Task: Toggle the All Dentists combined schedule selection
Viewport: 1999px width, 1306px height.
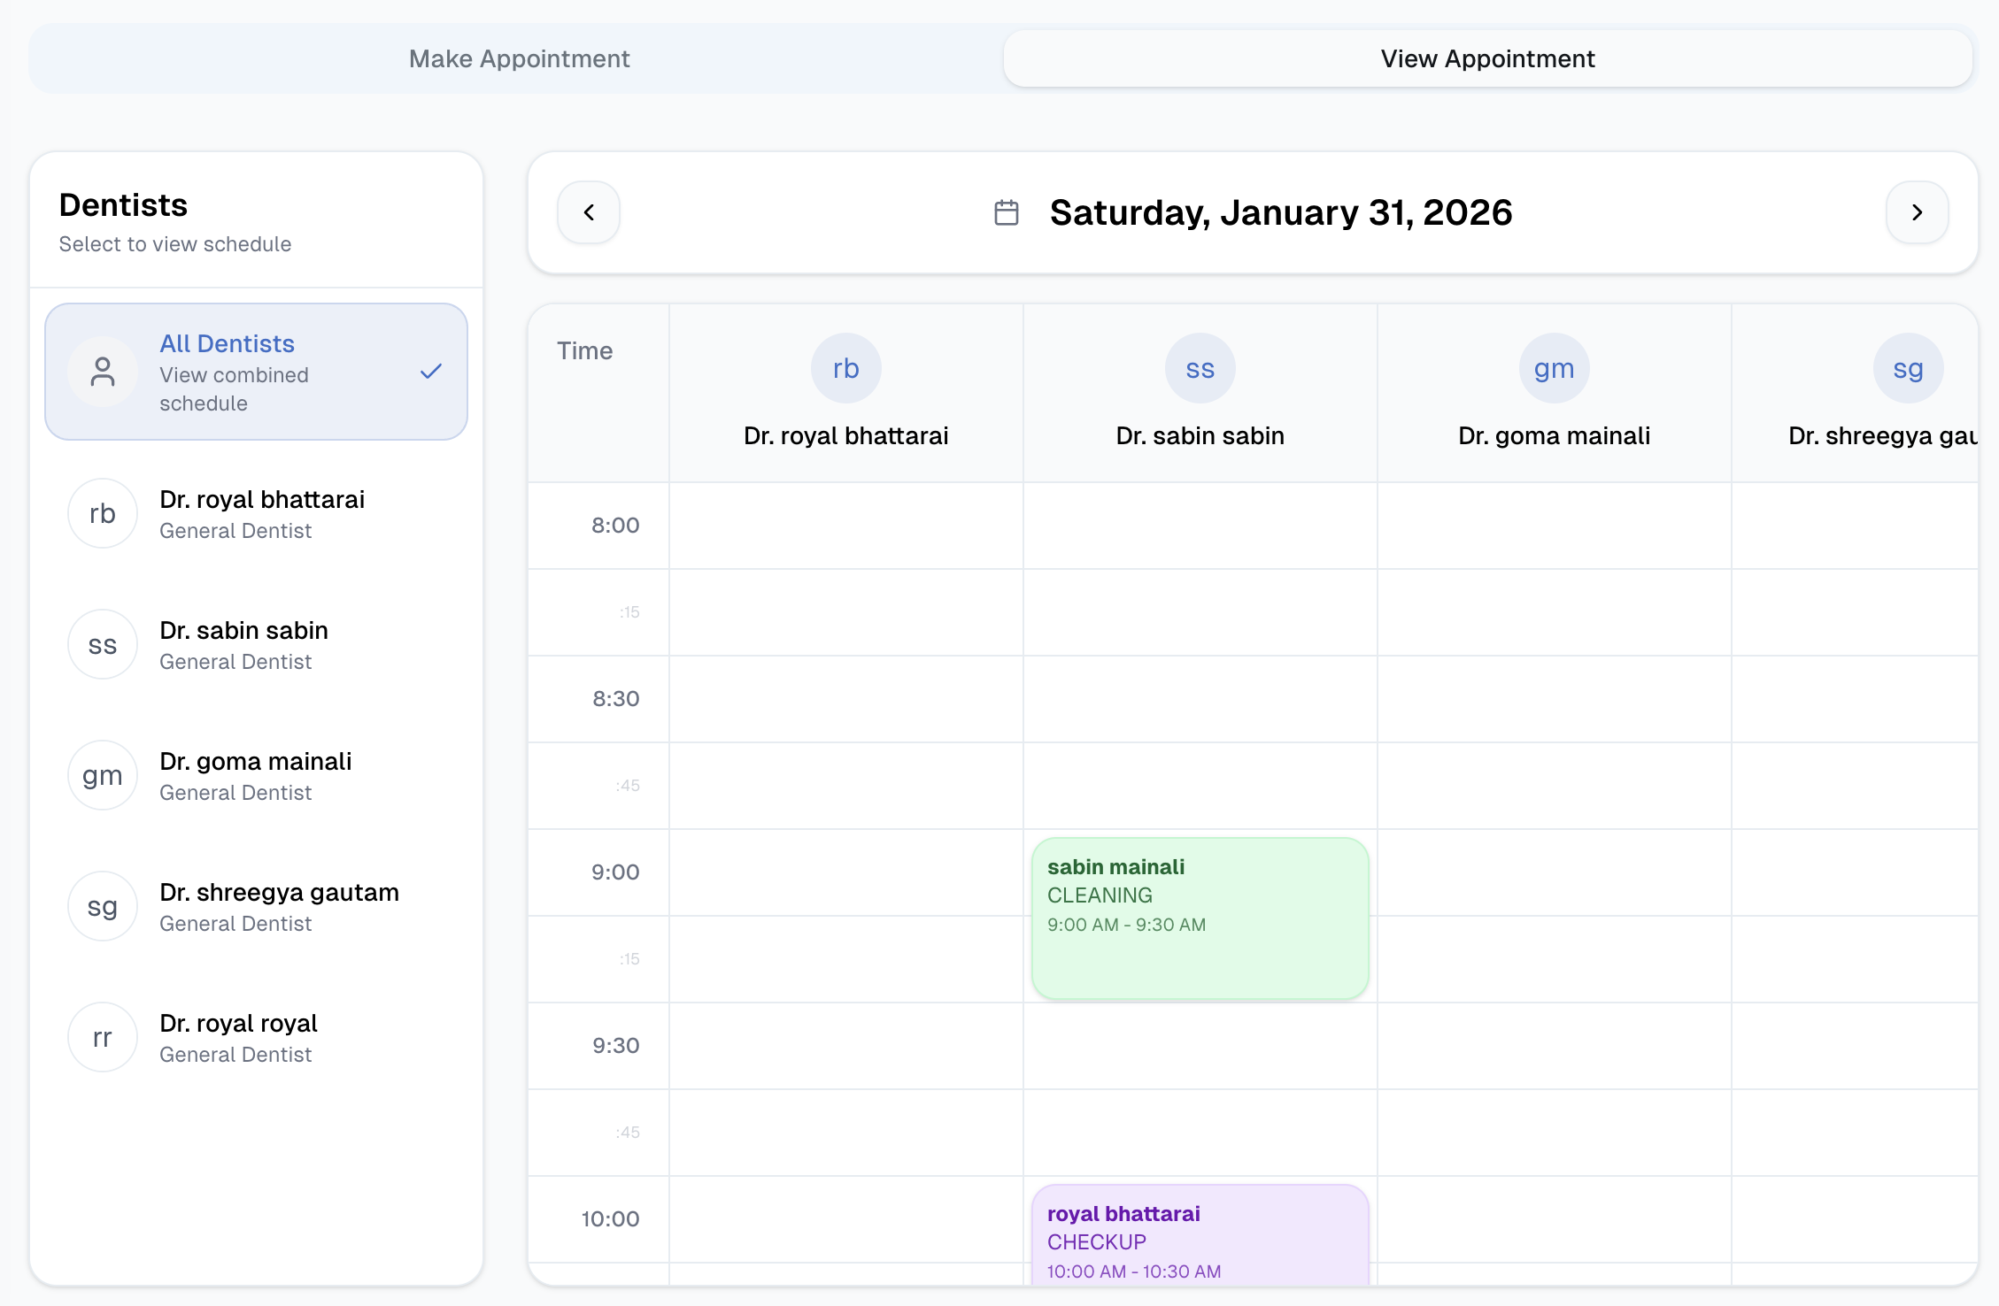Action: click(x=256, y=372)
